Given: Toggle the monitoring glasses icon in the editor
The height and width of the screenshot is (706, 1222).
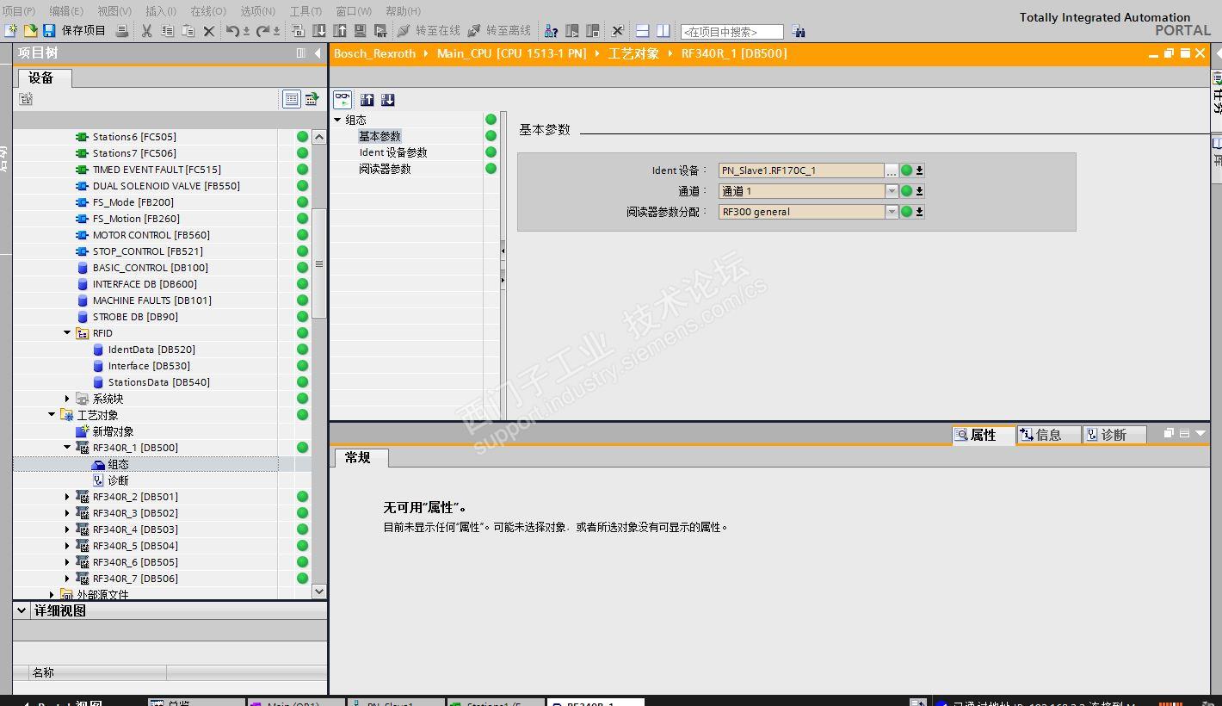Looking at the screenshot, I should pos(343,99).
